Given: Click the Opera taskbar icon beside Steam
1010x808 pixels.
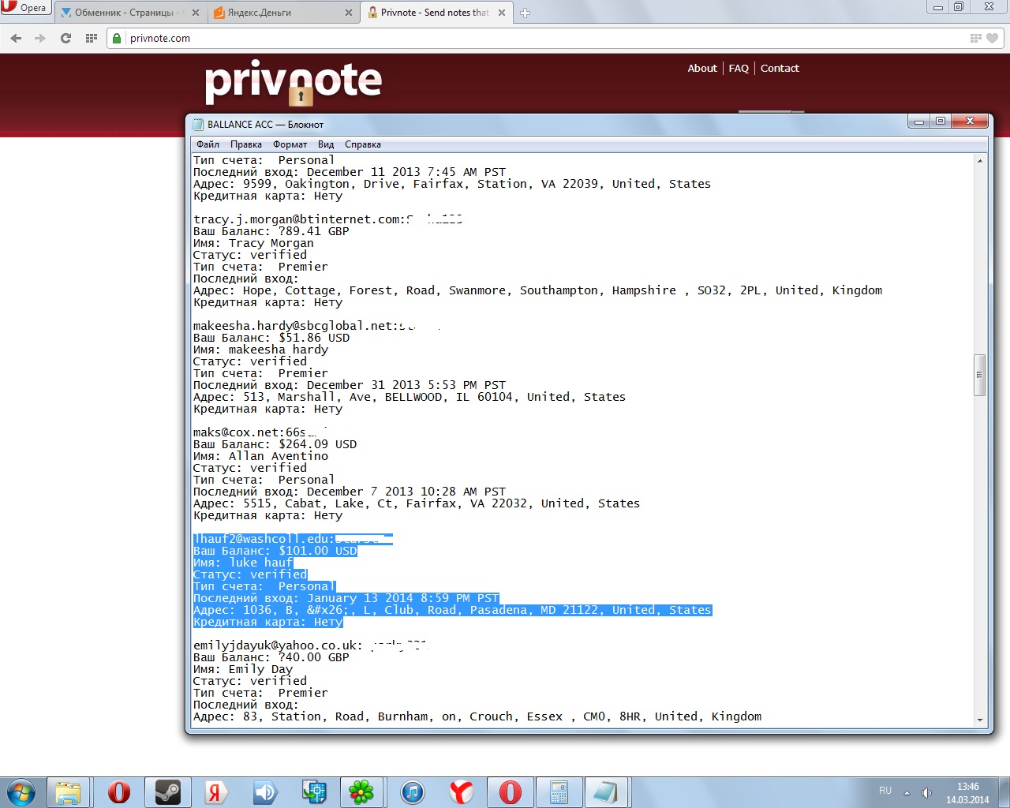Looking at the screenshot, I should (x=118, y=792).
